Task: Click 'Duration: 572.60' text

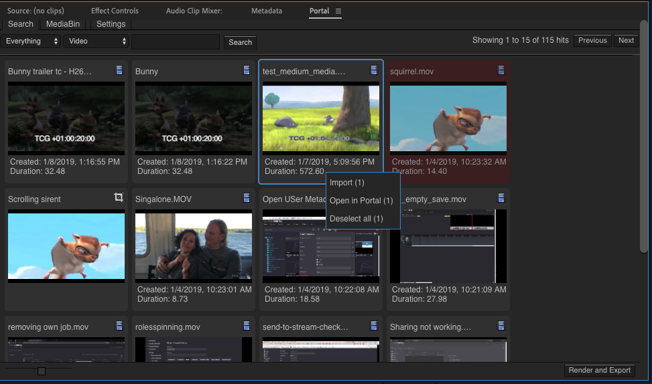Action: pos(294,171)
